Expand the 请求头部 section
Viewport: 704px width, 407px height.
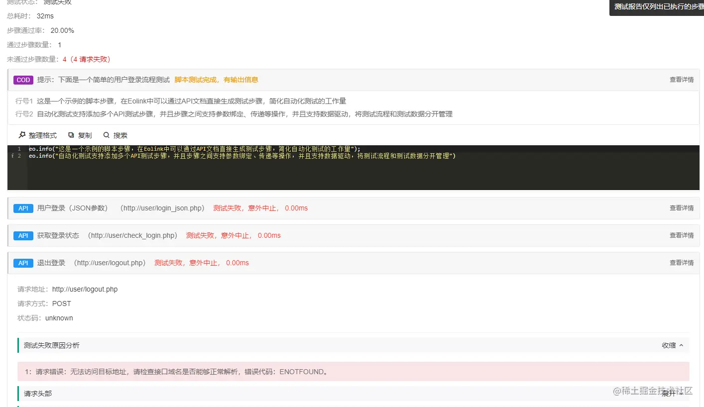tap(673, 393)
